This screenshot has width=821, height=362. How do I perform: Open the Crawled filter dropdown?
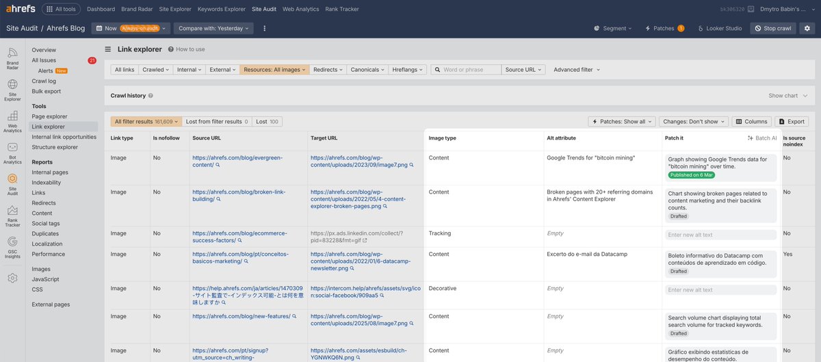click(x=155, y=70)
